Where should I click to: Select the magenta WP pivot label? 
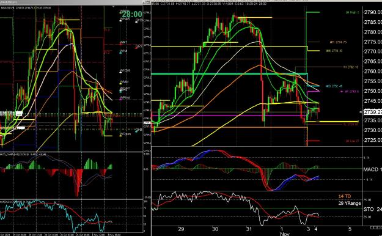coord(350,92)
